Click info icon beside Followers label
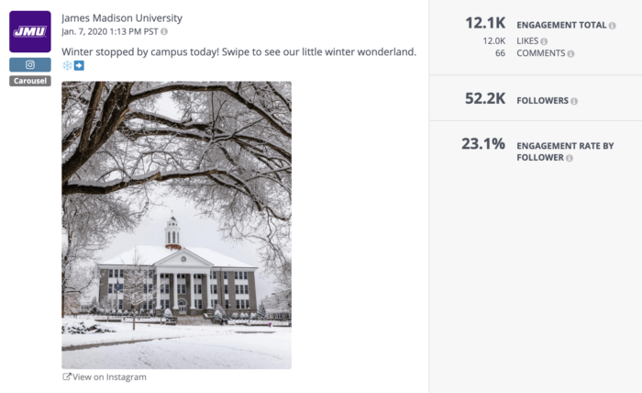This screenshot has height=393, width=642. point(574,101)
